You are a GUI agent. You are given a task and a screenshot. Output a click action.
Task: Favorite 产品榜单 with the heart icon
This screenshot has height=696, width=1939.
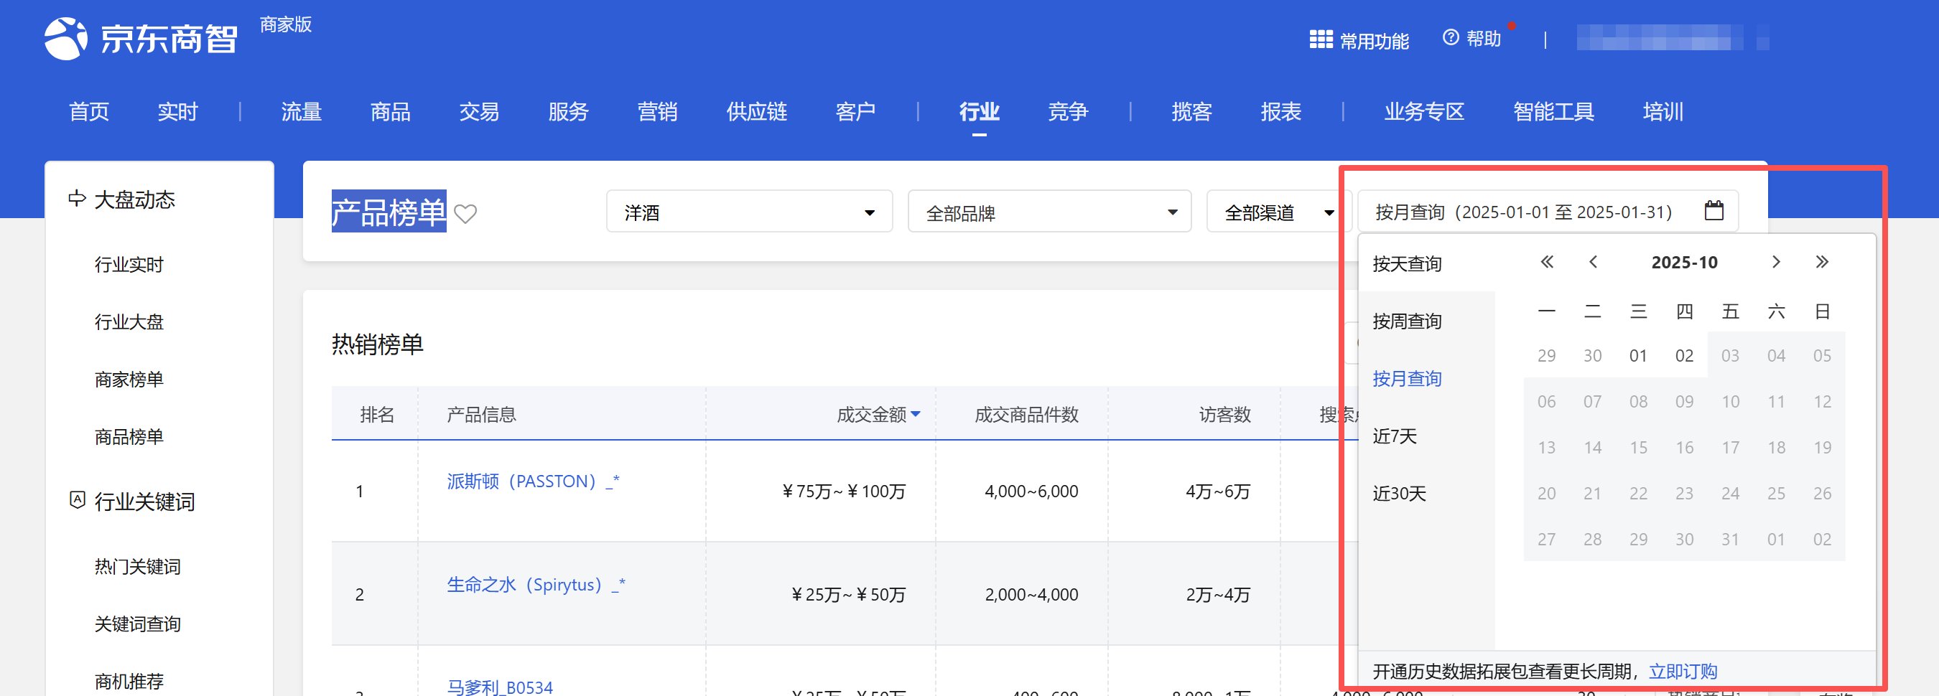(x=466, y=215)
